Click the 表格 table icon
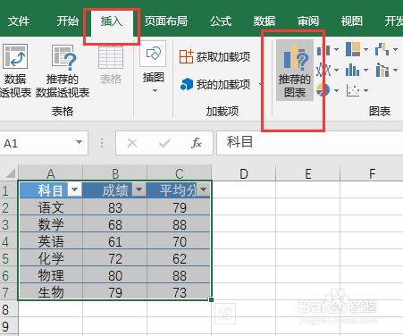The image size is (403, 336). coord(111,56)
